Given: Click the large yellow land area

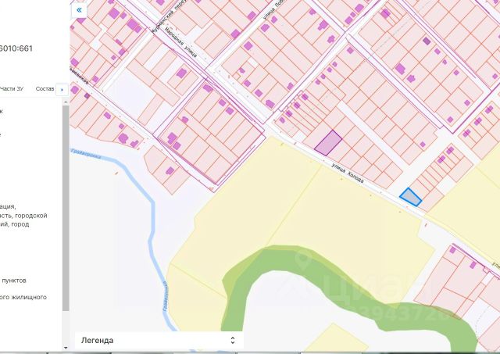Looking at the screenshot, I should (x=319, y=204).
